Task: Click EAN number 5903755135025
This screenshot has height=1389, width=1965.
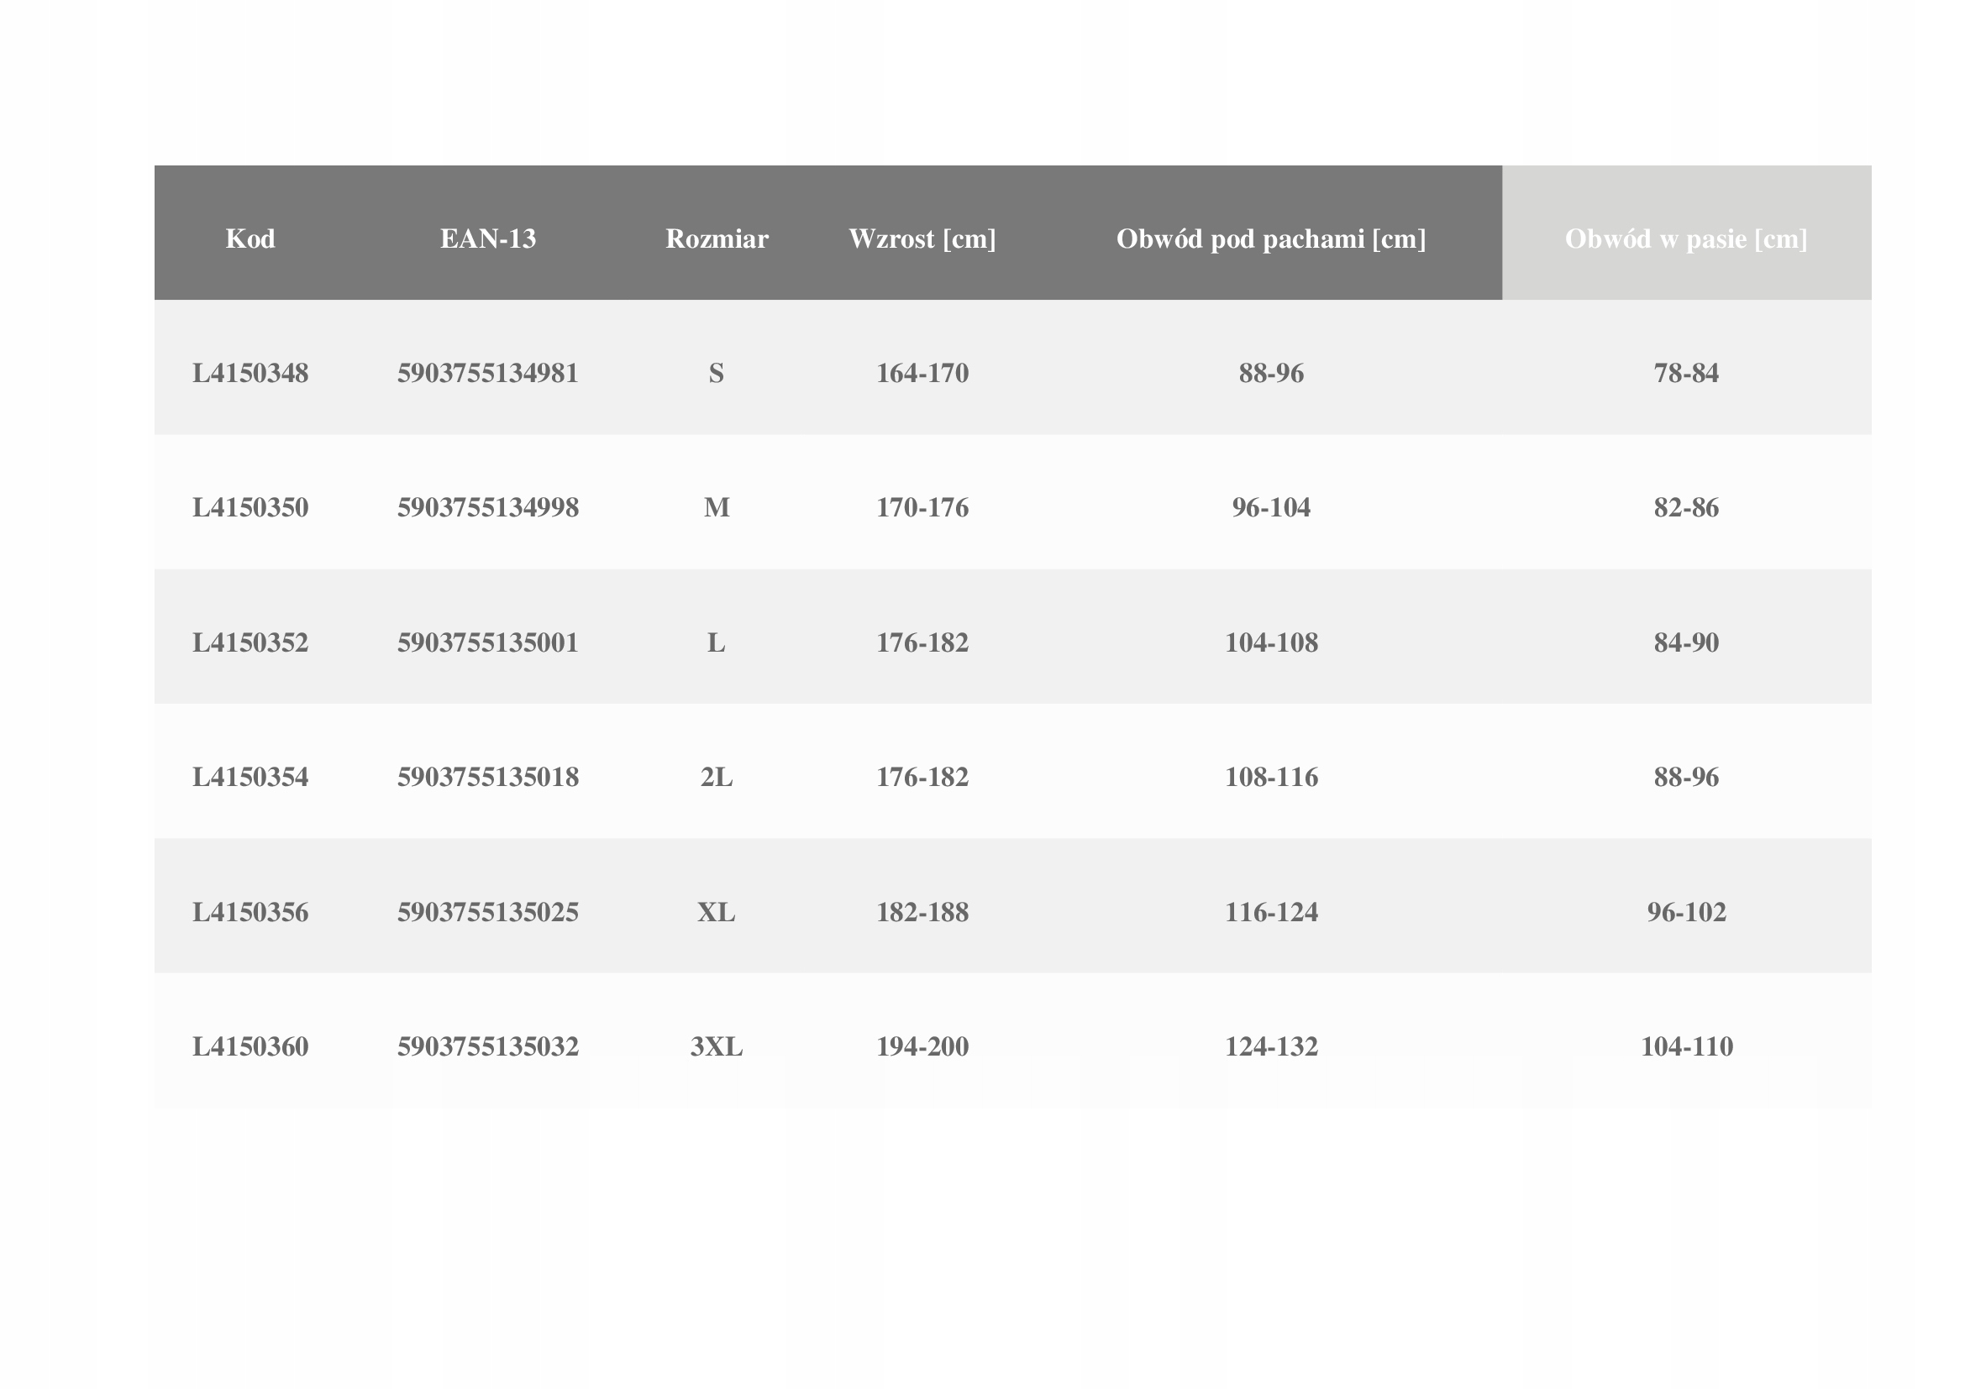Action: click(488, 913)
